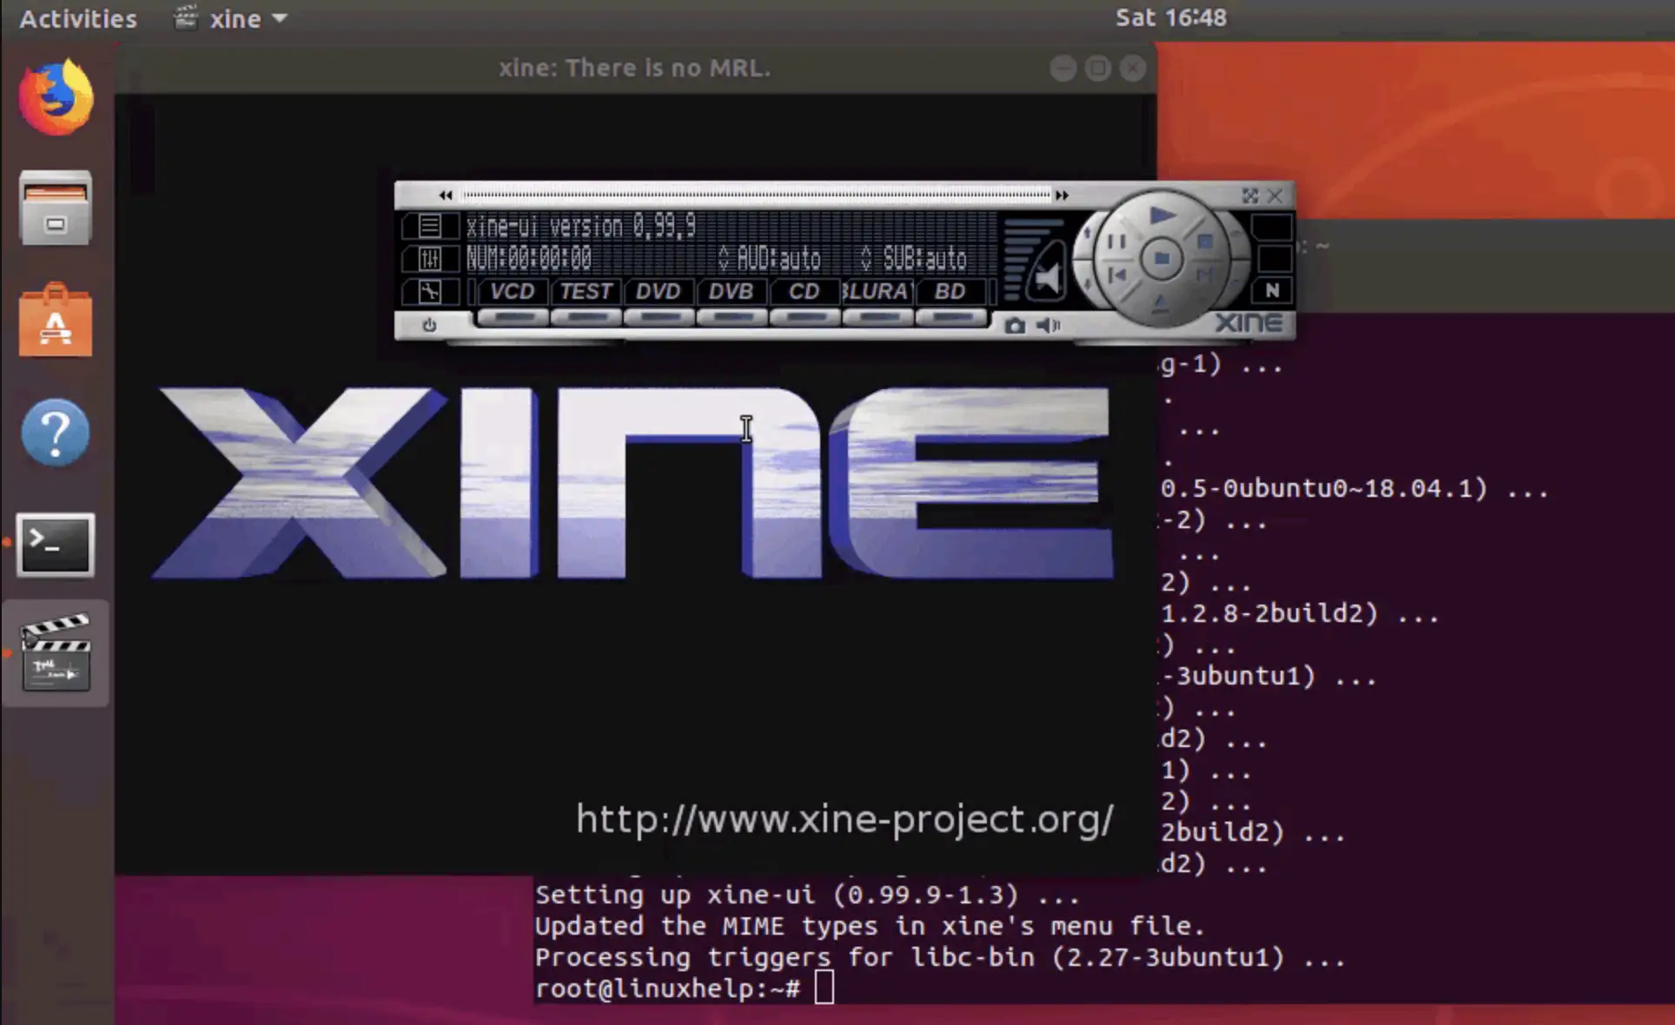Viewport: 1675px width, 1025px height.
Task: Click the NUM:00:00:00 time display
Action: click(x=529, y=258)
